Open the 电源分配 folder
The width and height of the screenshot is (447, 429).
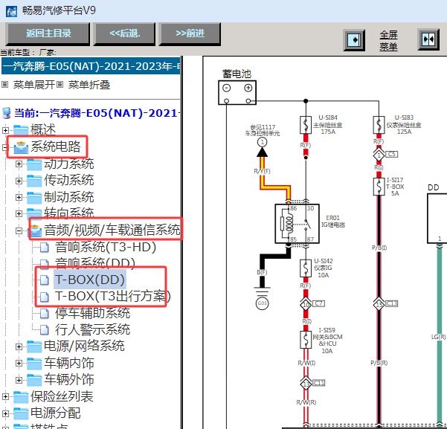pos(56,413)
